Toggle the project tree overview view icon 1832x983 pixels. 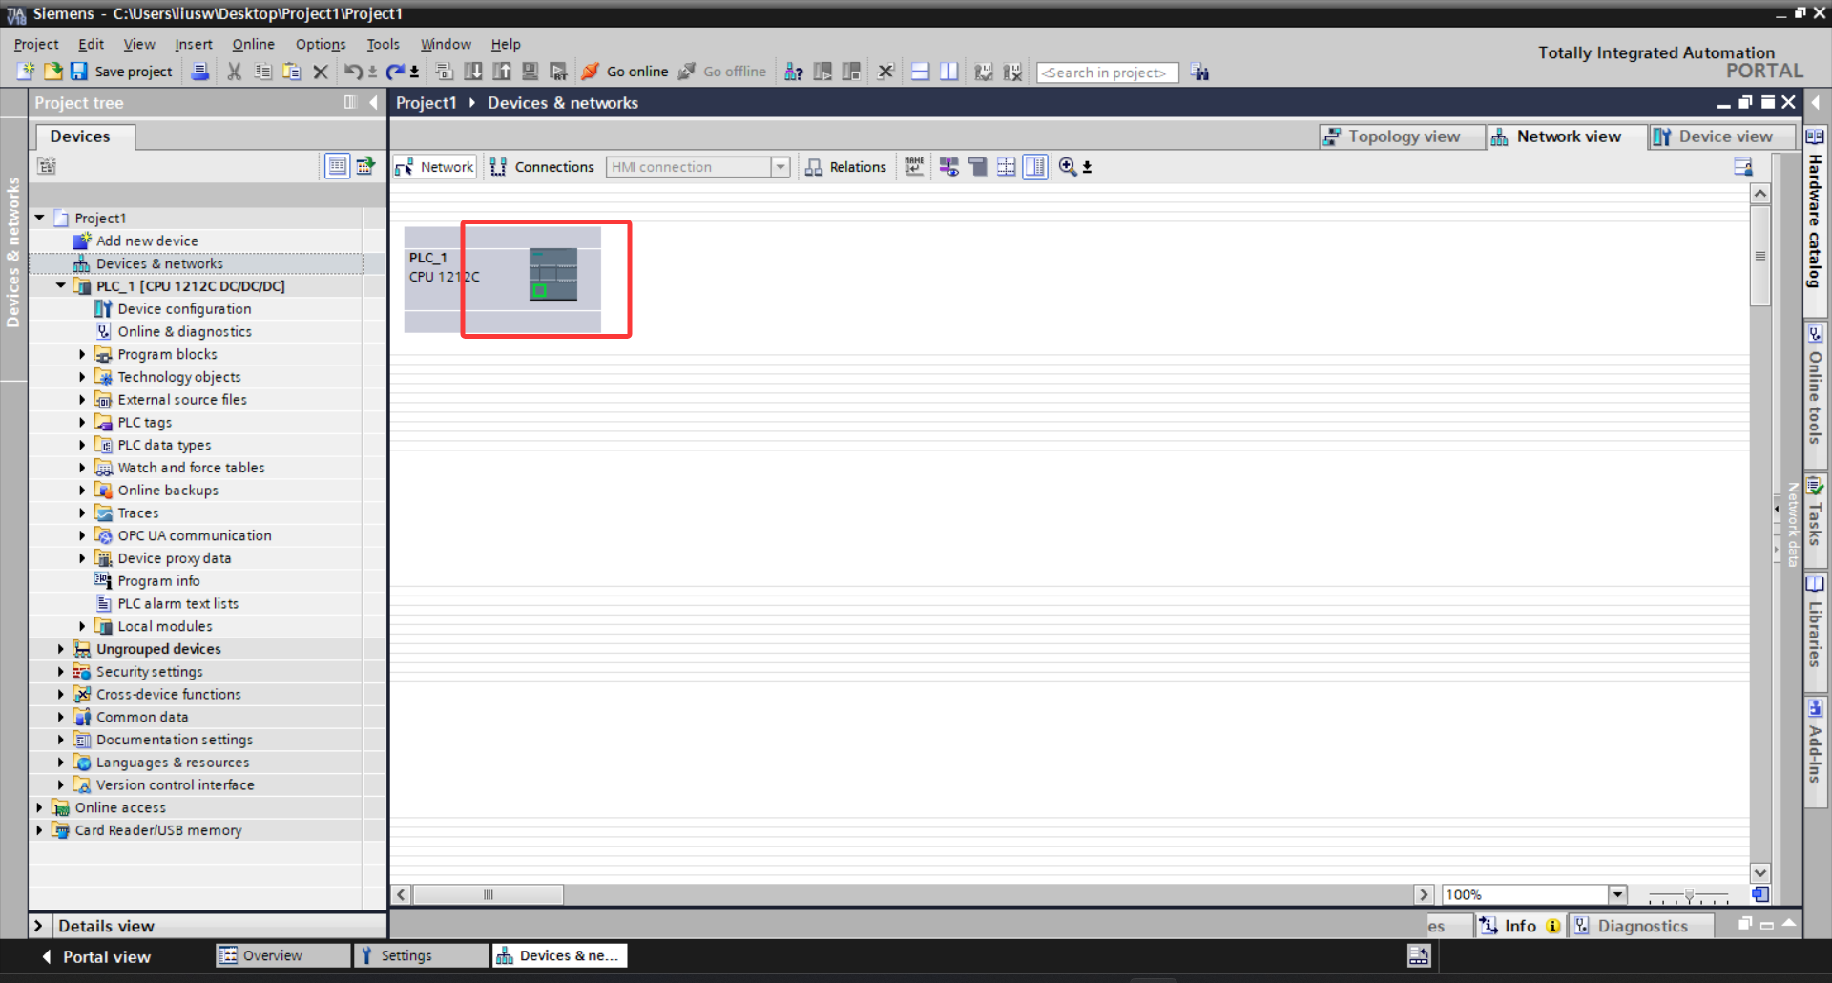[338, 166]
